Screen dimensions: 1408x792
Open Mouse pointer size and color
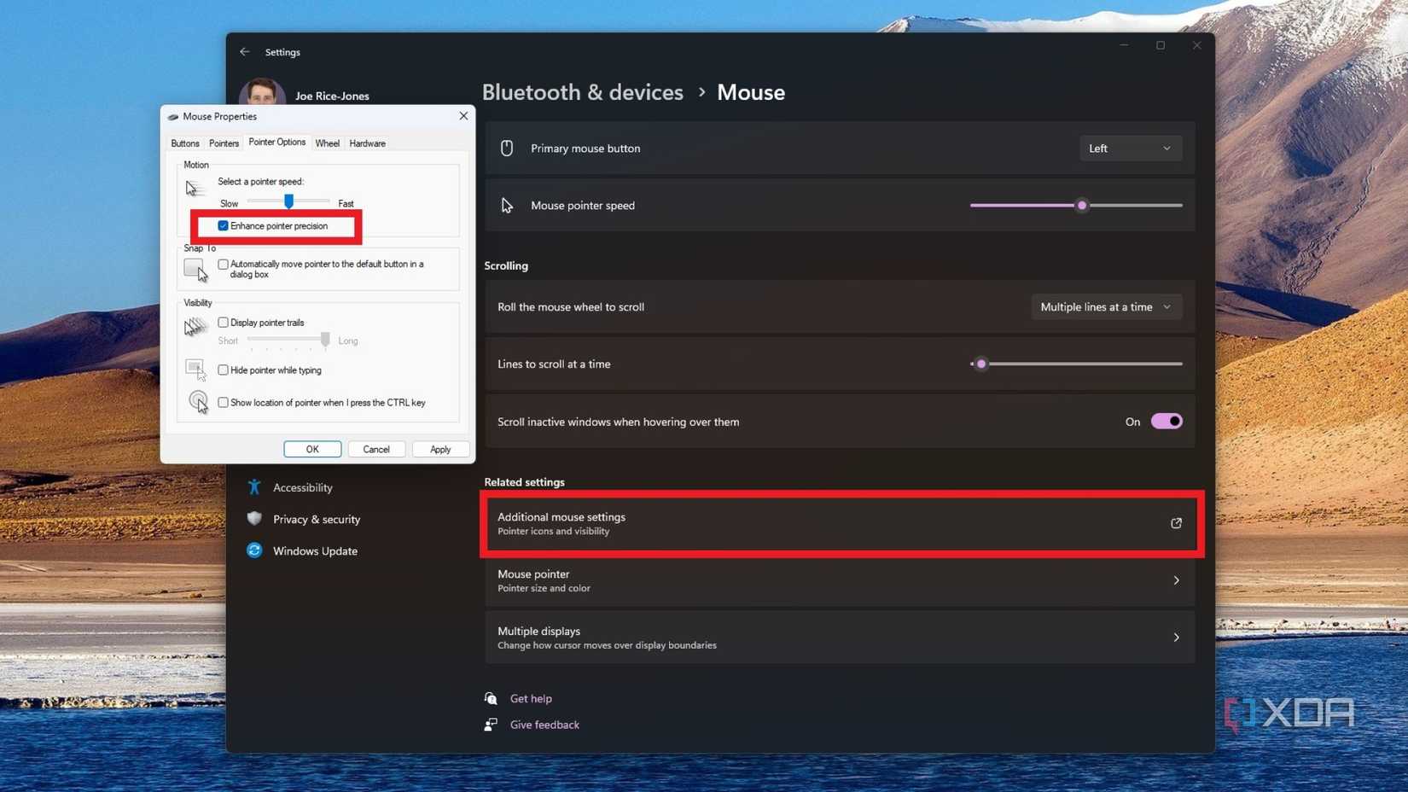coord(841,580)
